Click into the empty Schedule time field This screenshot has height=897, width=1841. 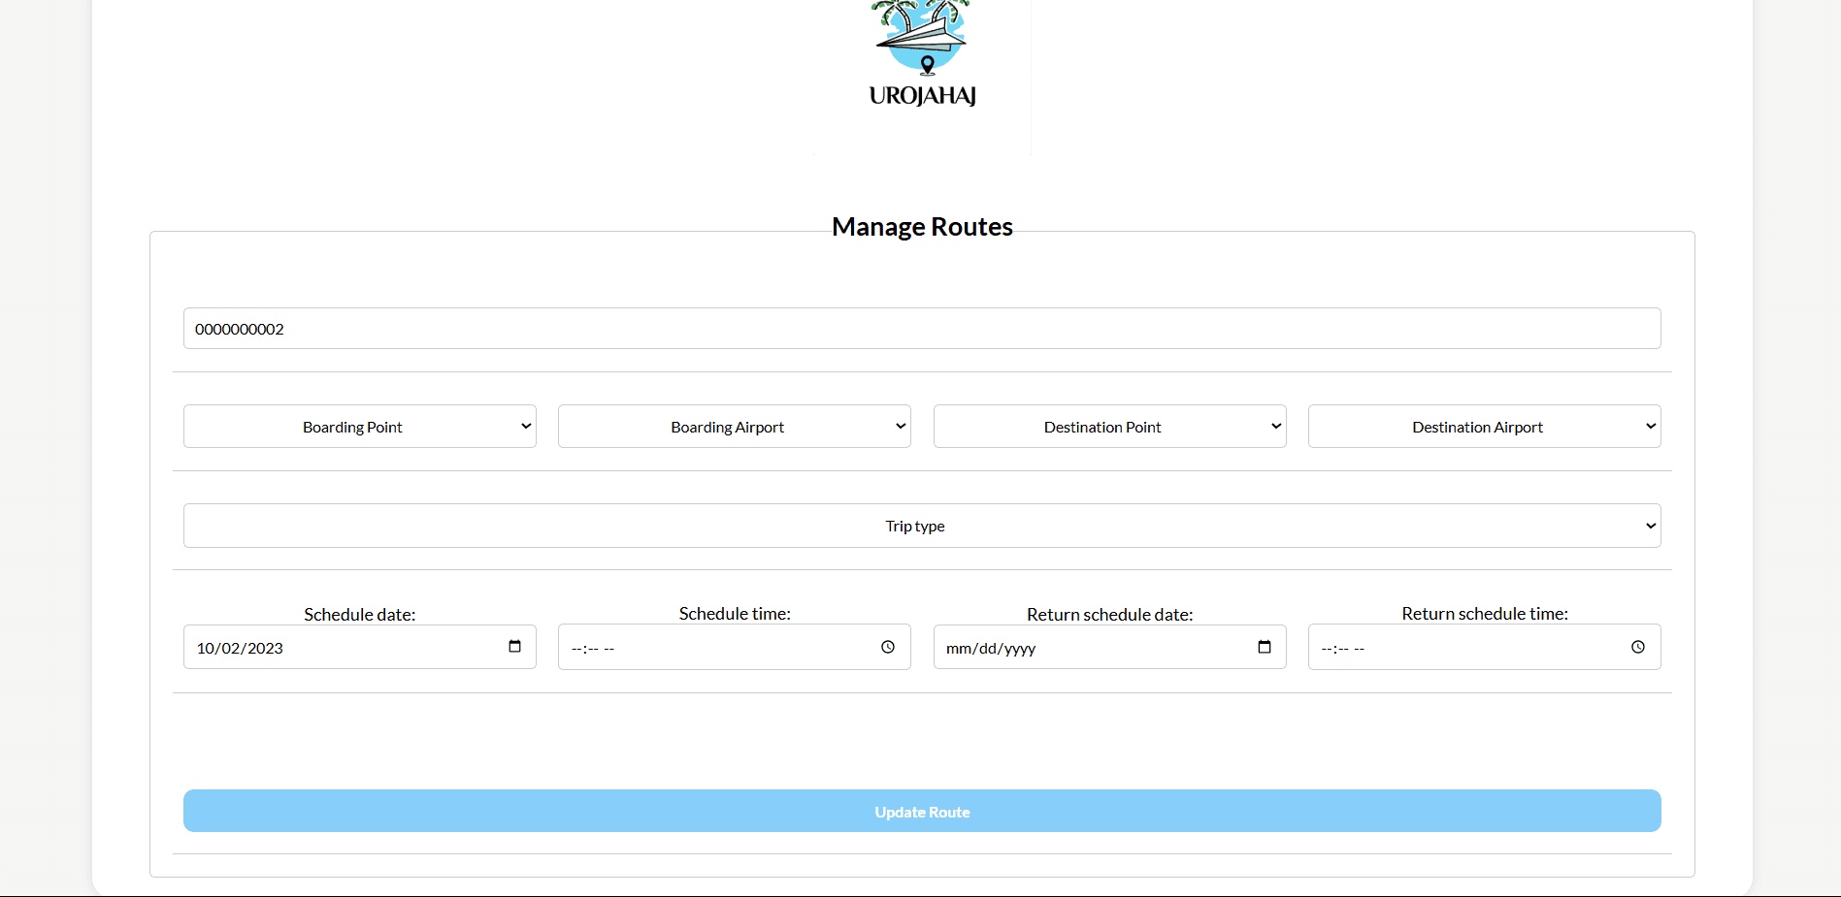click(718, 648)
